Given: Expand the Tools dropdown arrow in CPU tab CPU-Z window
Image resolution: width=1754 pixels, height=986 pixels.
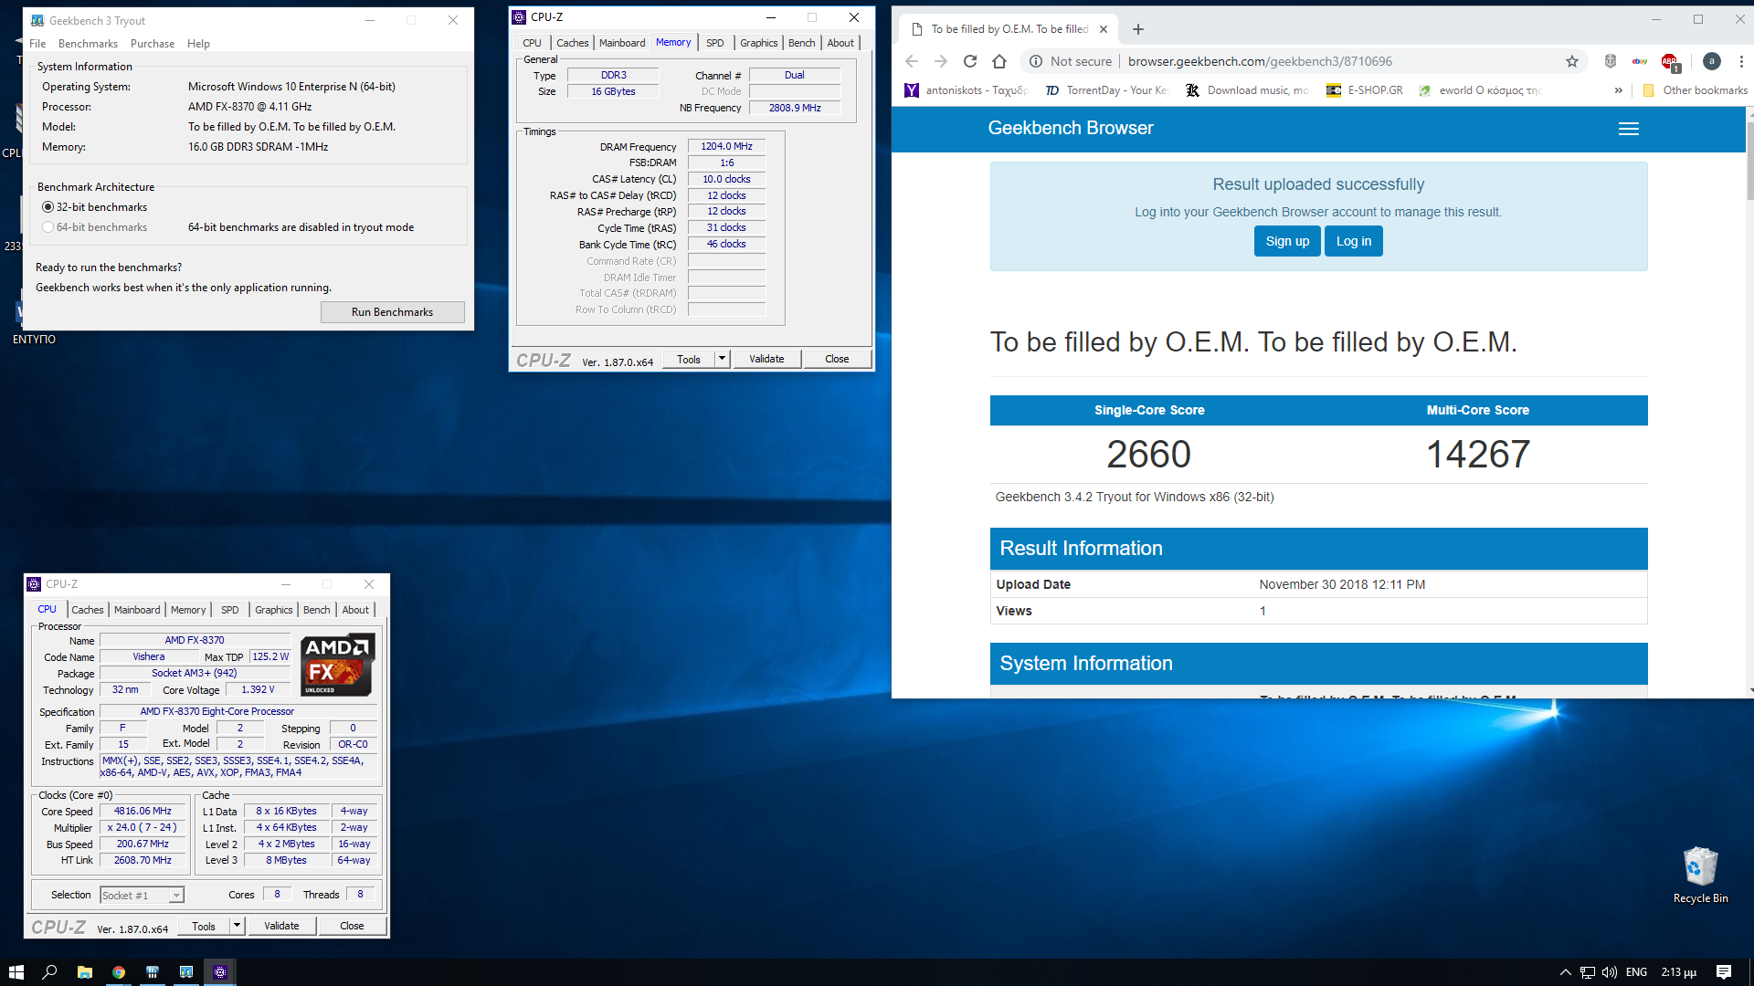Looking at the screenshot, I should click(237, 926).
